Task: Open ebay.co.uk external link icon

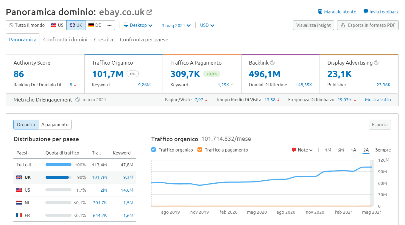Action: pyautogui.click(x=149, y=12)
